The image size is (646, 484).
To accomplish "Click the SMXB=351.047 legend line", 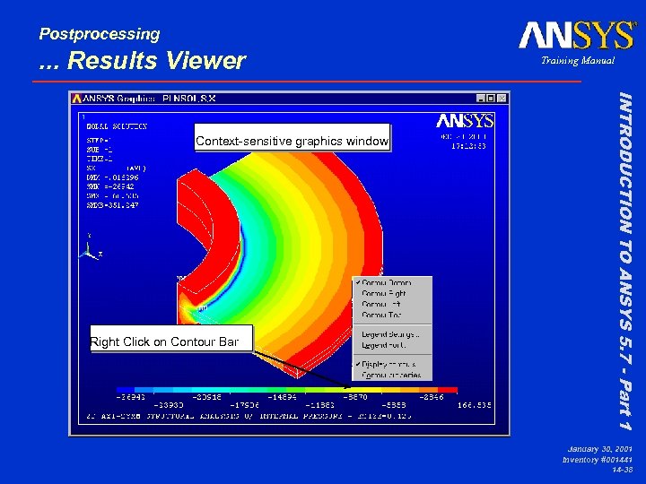I will tap(112, 205).
